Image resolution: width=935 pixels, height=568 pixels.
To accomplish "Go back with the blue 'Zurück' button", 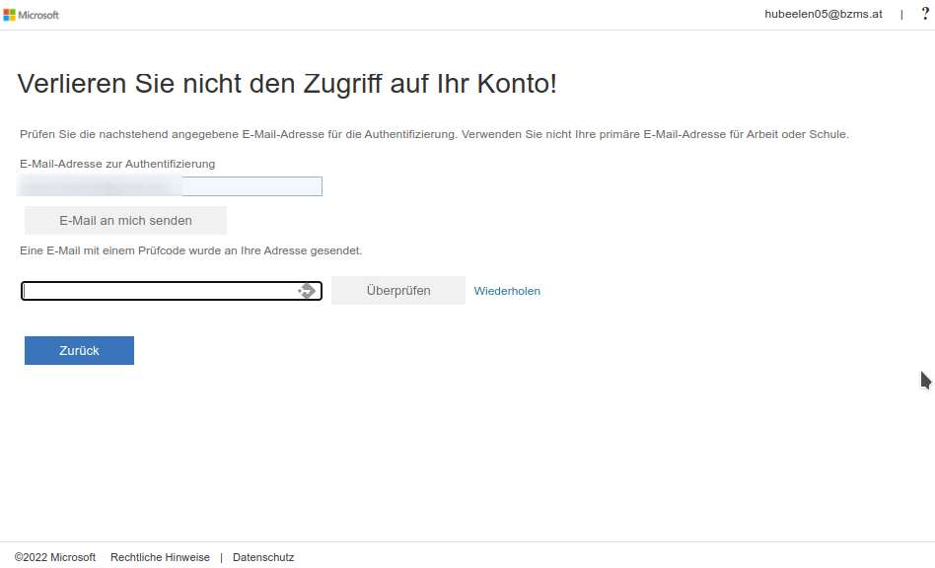I will (79, 350).
